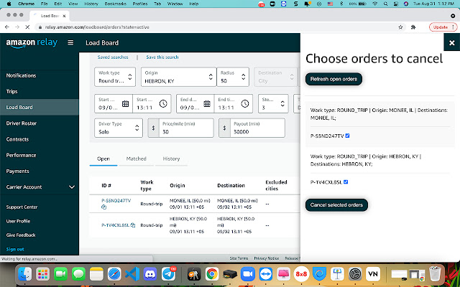Open Visual Studio Code from the Dock

[132, 274]
